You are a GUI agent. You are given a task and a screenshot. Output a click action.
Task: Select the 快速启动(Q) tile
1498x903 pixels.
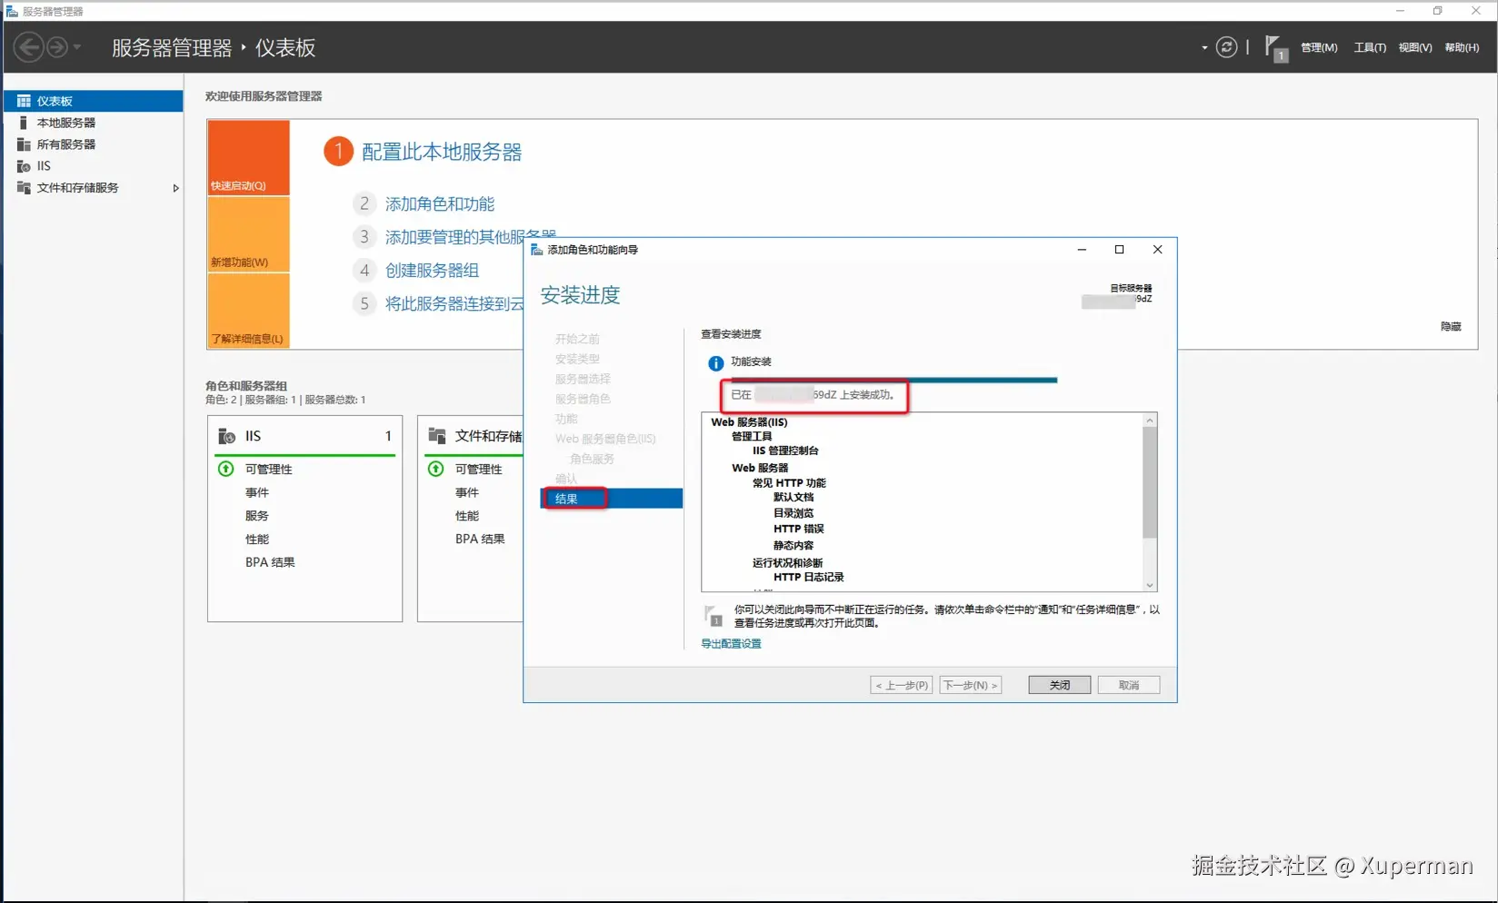[x=248, y=157]
